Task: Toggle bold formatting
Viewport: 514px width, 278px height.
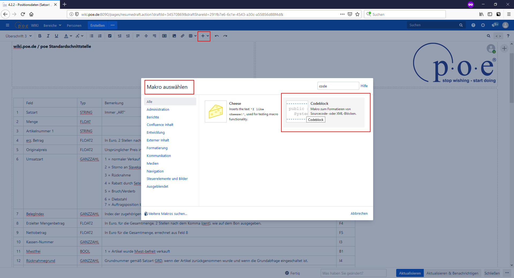Action: [x=40, y=36]
